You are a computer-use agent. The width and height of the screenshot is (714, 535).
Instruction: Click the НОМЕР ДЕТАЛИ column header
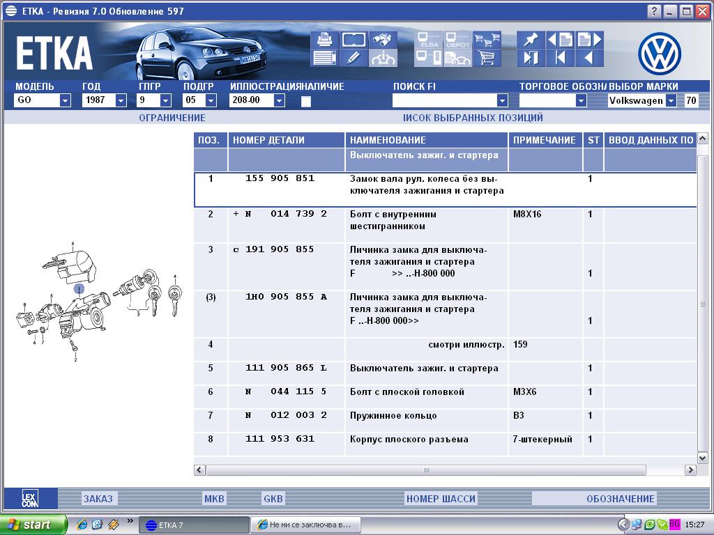point(287,140)
